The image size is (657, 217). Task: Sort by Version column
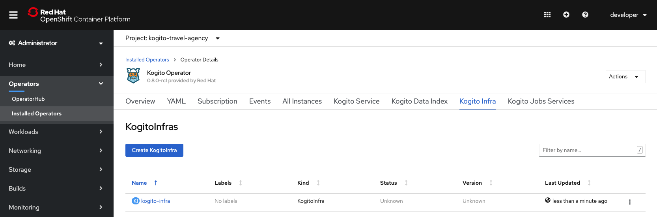pos(491,183)
